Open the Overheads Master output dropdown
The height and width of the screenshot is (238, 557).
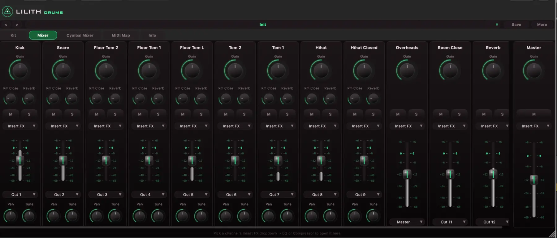tap(407, 222)
